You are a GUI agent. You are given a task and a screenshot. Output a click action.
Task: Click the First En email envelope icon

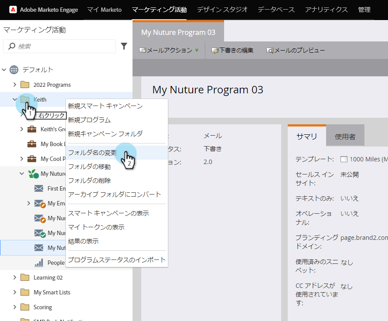pos(39,188)
